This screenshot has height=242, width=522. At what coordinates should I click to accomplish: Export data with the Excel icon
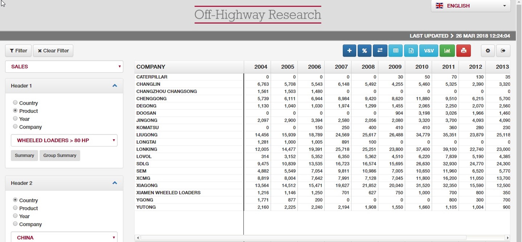click(411, 51)
